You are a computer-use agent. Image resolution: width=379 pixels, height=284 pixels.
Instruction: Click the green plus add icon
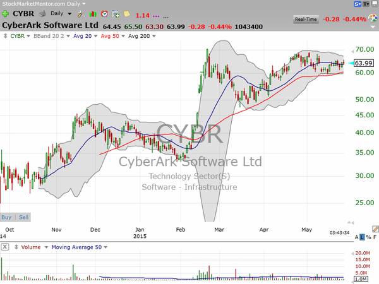5,14
